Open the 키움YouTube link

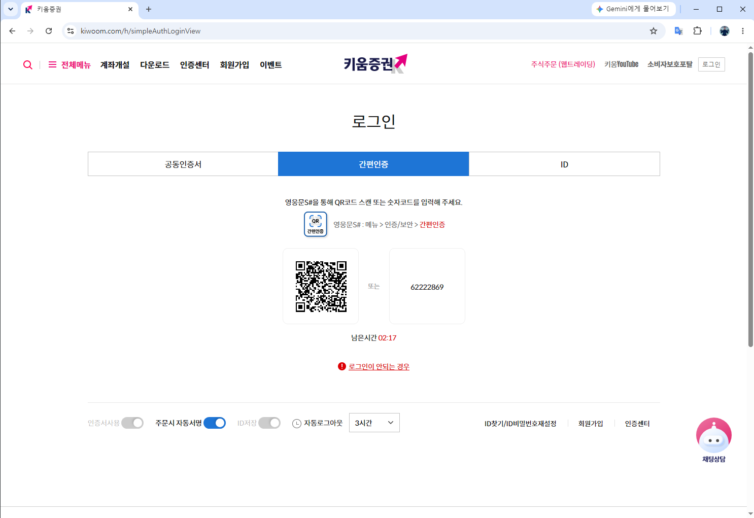point(622,64)
